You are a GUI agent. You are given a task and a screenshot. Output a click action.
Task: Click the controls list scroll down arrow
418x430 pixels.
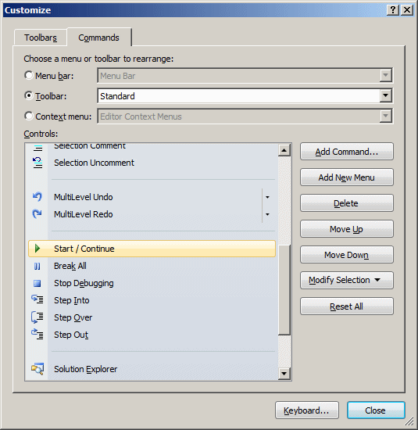284,374
